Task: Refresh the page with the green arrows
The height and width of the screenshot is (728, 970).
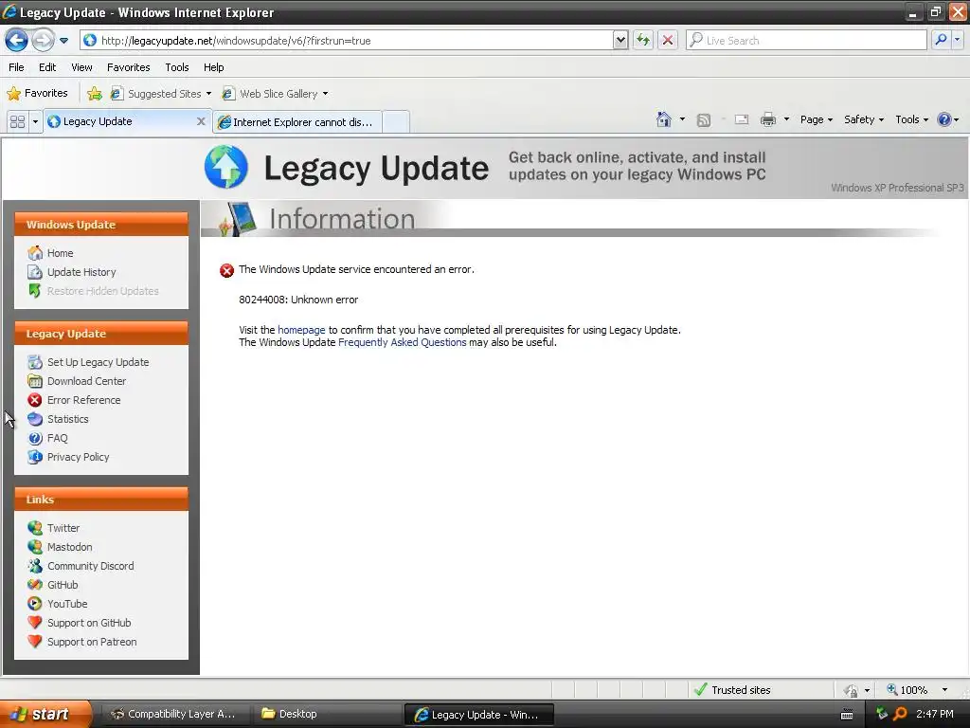Action: [x=643, y=40]
